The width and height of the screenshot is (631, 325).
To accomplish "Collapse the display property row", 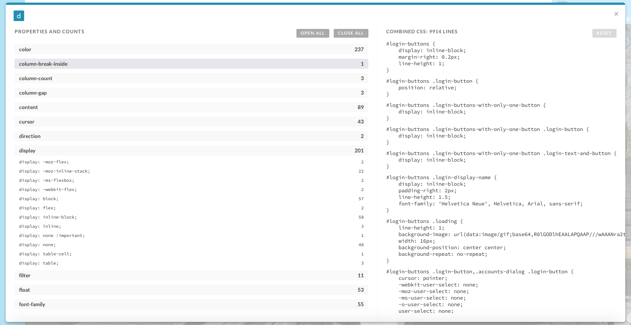I will click(x=191, y=151).
